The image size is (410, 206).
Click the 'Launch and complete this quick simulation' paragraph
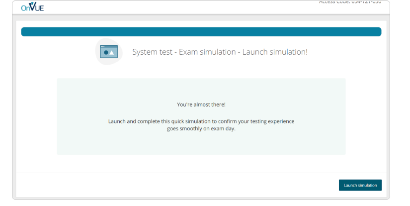tap(201, 125)
